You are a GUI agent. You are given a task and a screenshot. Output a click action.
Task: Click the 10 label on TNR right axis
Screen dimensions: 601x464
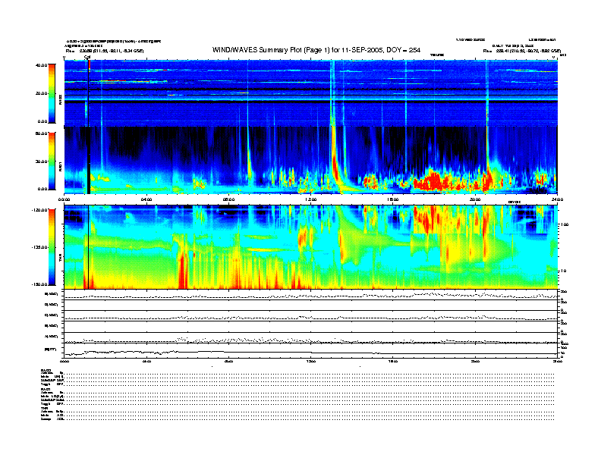pyautogui.click(x=563, y=271)
